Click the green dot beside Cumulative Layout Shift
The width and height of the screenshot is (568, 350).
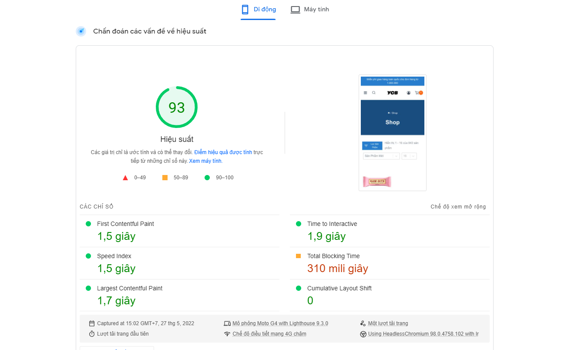pos(299,288)
